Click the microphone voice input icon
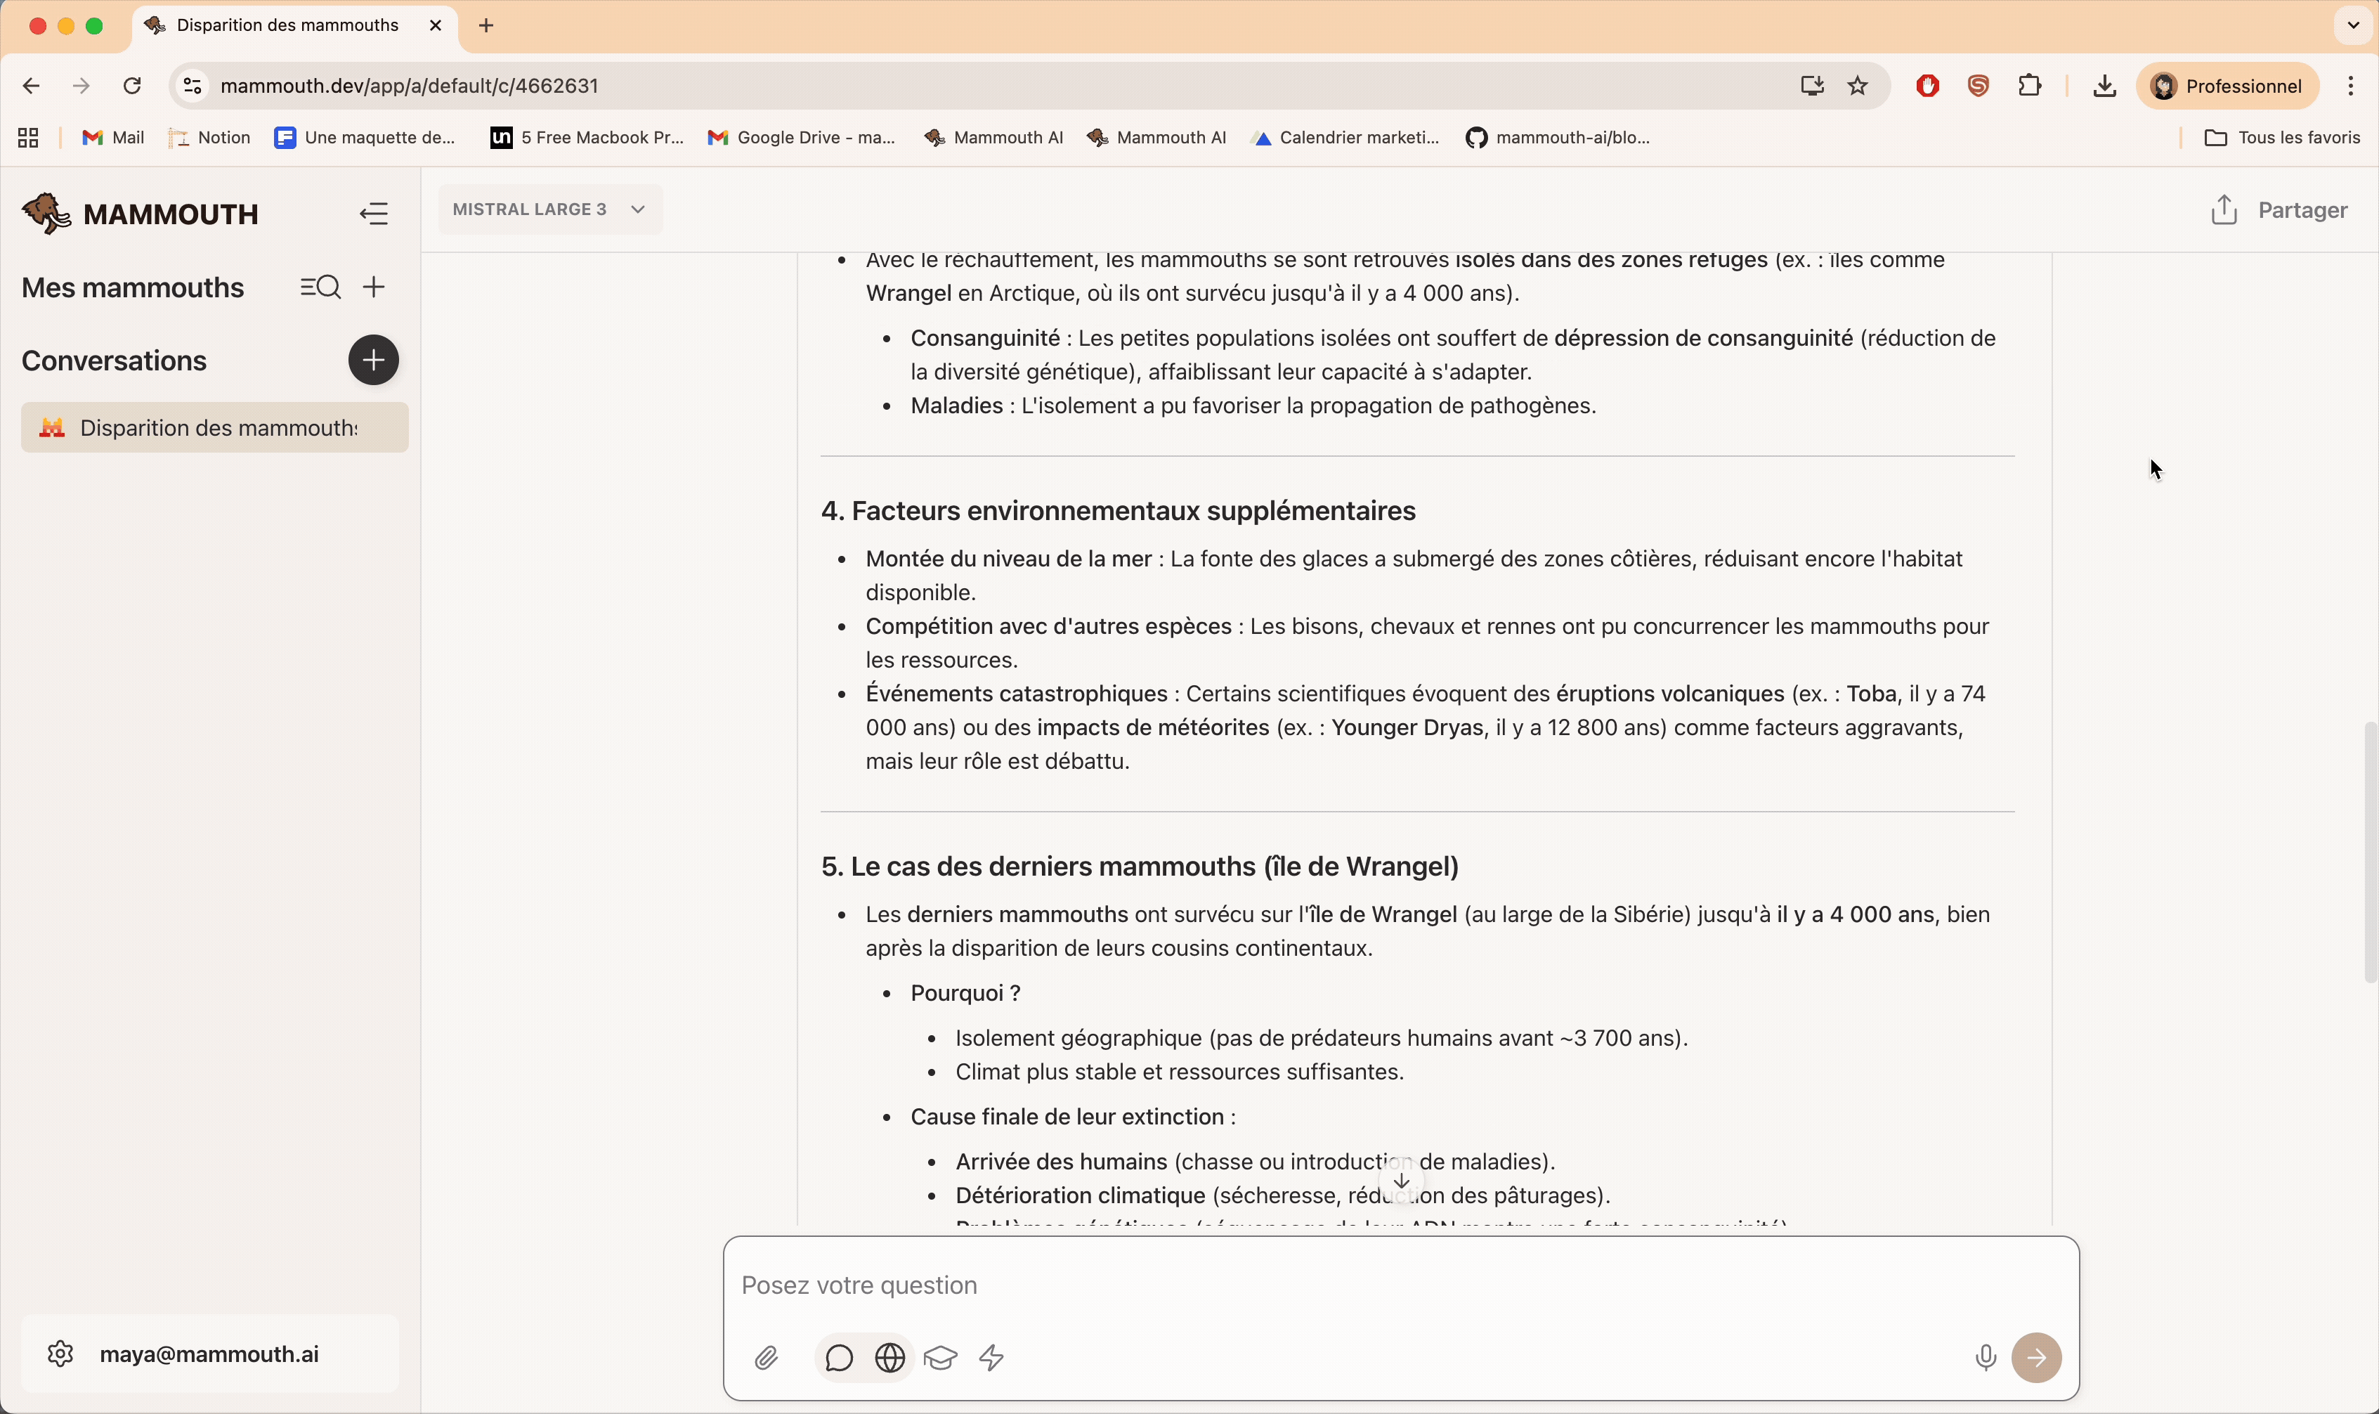 coord(1985,1357)
